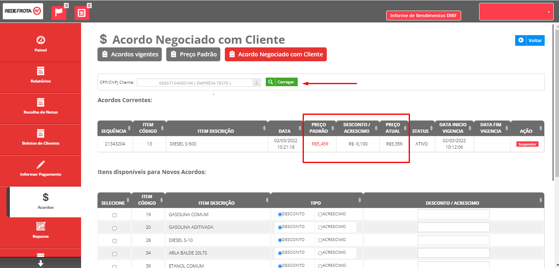559x268 pixels.
Task: Click the Voltar button
Action: click(530, 40)
